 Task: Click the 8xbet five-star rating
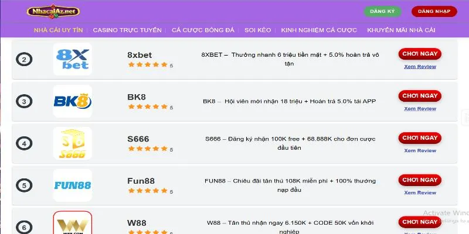(148, 64)
